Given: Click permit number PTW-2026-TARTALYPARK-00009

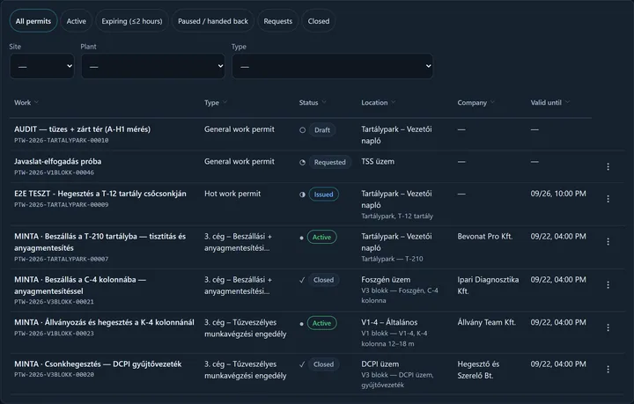Looking at the screenshot, I should 62,205.
